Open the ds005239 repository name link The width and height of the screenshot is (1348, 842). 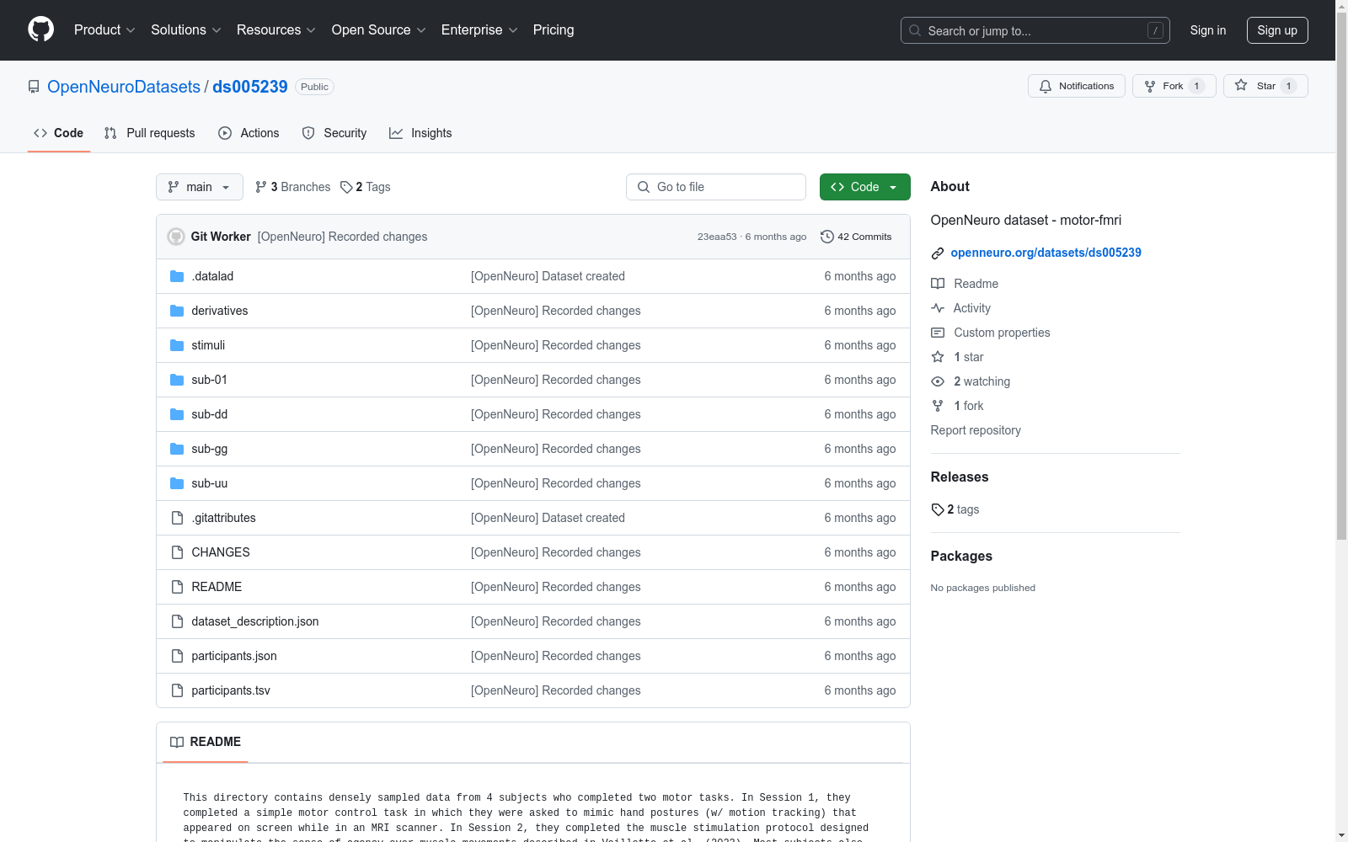pyautogui.click(x=250, y=87)
